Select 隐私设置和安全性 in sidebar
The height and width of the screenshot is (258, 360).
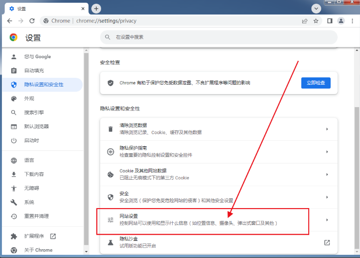(x=43, y=85)
